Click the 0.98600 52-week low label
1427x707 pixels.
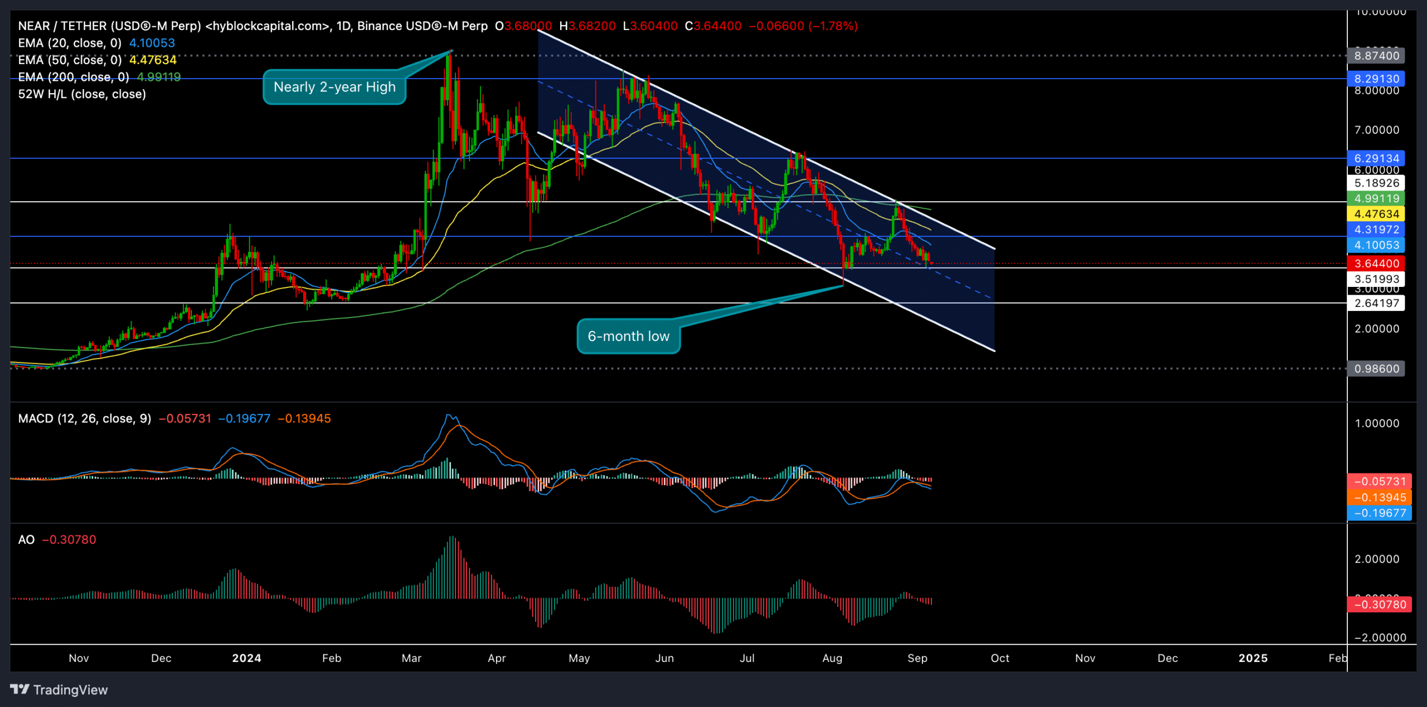[1376, 369]
